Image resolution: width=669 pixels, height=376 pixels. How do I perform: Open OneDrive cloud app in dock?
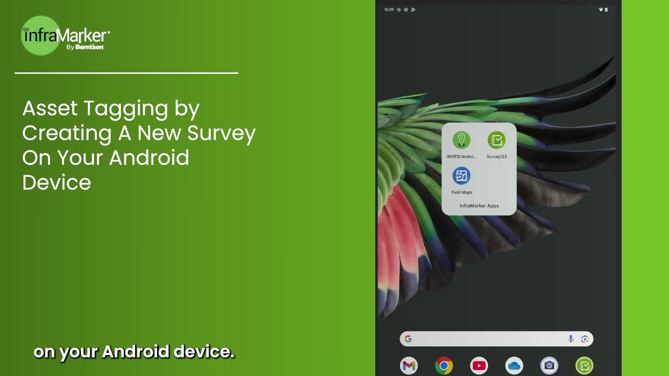click(x=514, y=366)
